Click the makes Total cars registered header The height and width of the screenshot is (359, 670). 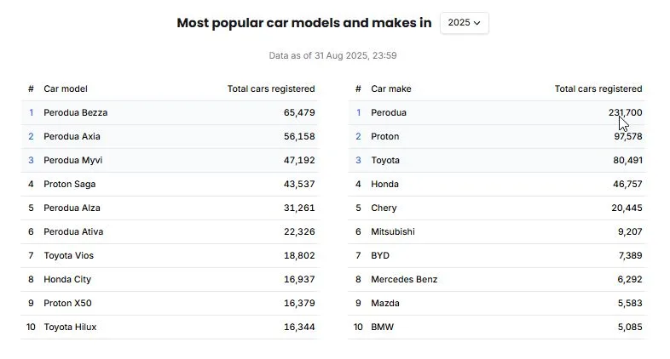[x=598, y=88]
